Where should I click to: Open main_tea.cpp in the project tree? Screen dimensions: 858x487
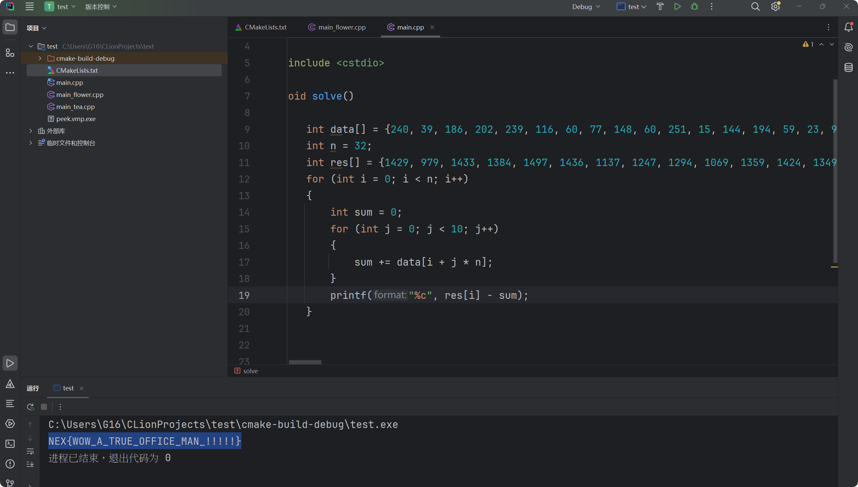tap(75, 107)
